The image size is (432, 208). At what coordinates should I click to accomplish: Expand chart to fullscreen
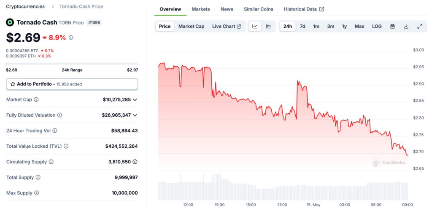click(420, 26)
